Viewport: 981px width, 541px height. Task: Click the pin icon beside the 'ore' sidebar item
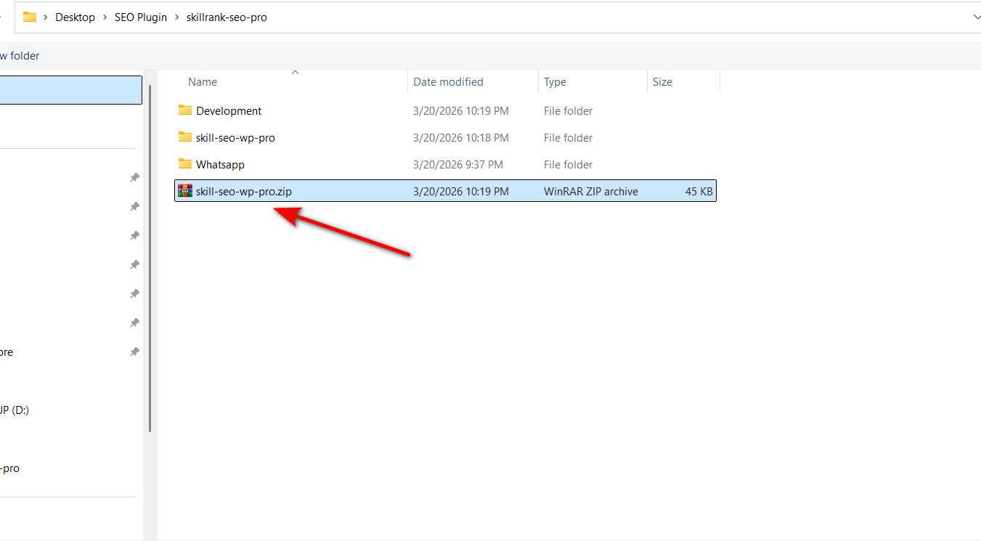(x=134, y=352)
